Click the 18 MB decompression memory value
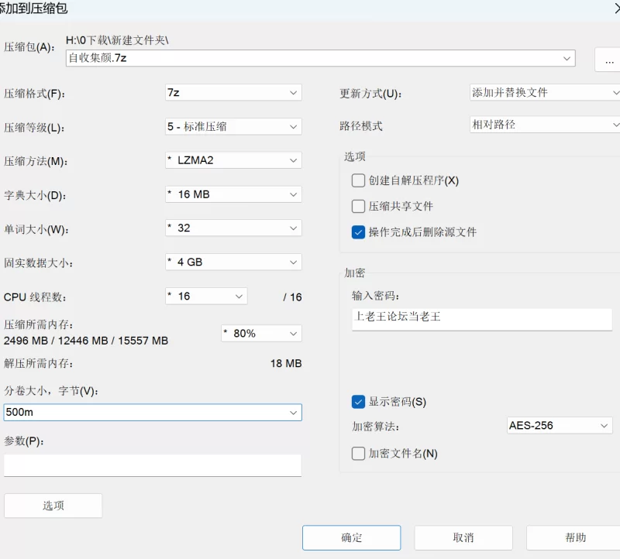This screenshot has width=620, height=559. click(x=286, y=363)
